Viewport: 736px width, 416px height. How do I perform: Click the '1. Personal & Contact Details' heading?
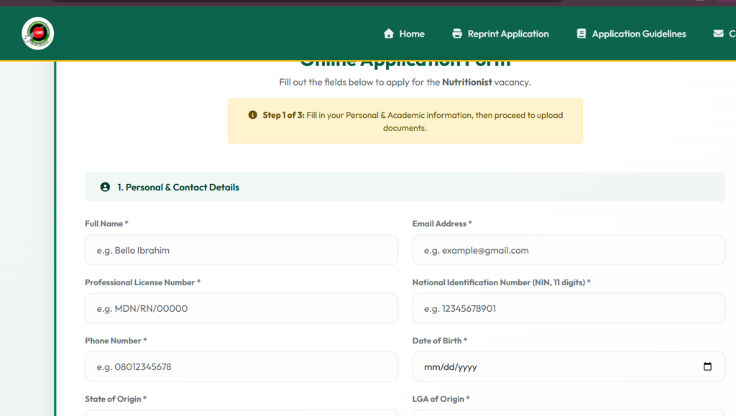tap(178, 187)
